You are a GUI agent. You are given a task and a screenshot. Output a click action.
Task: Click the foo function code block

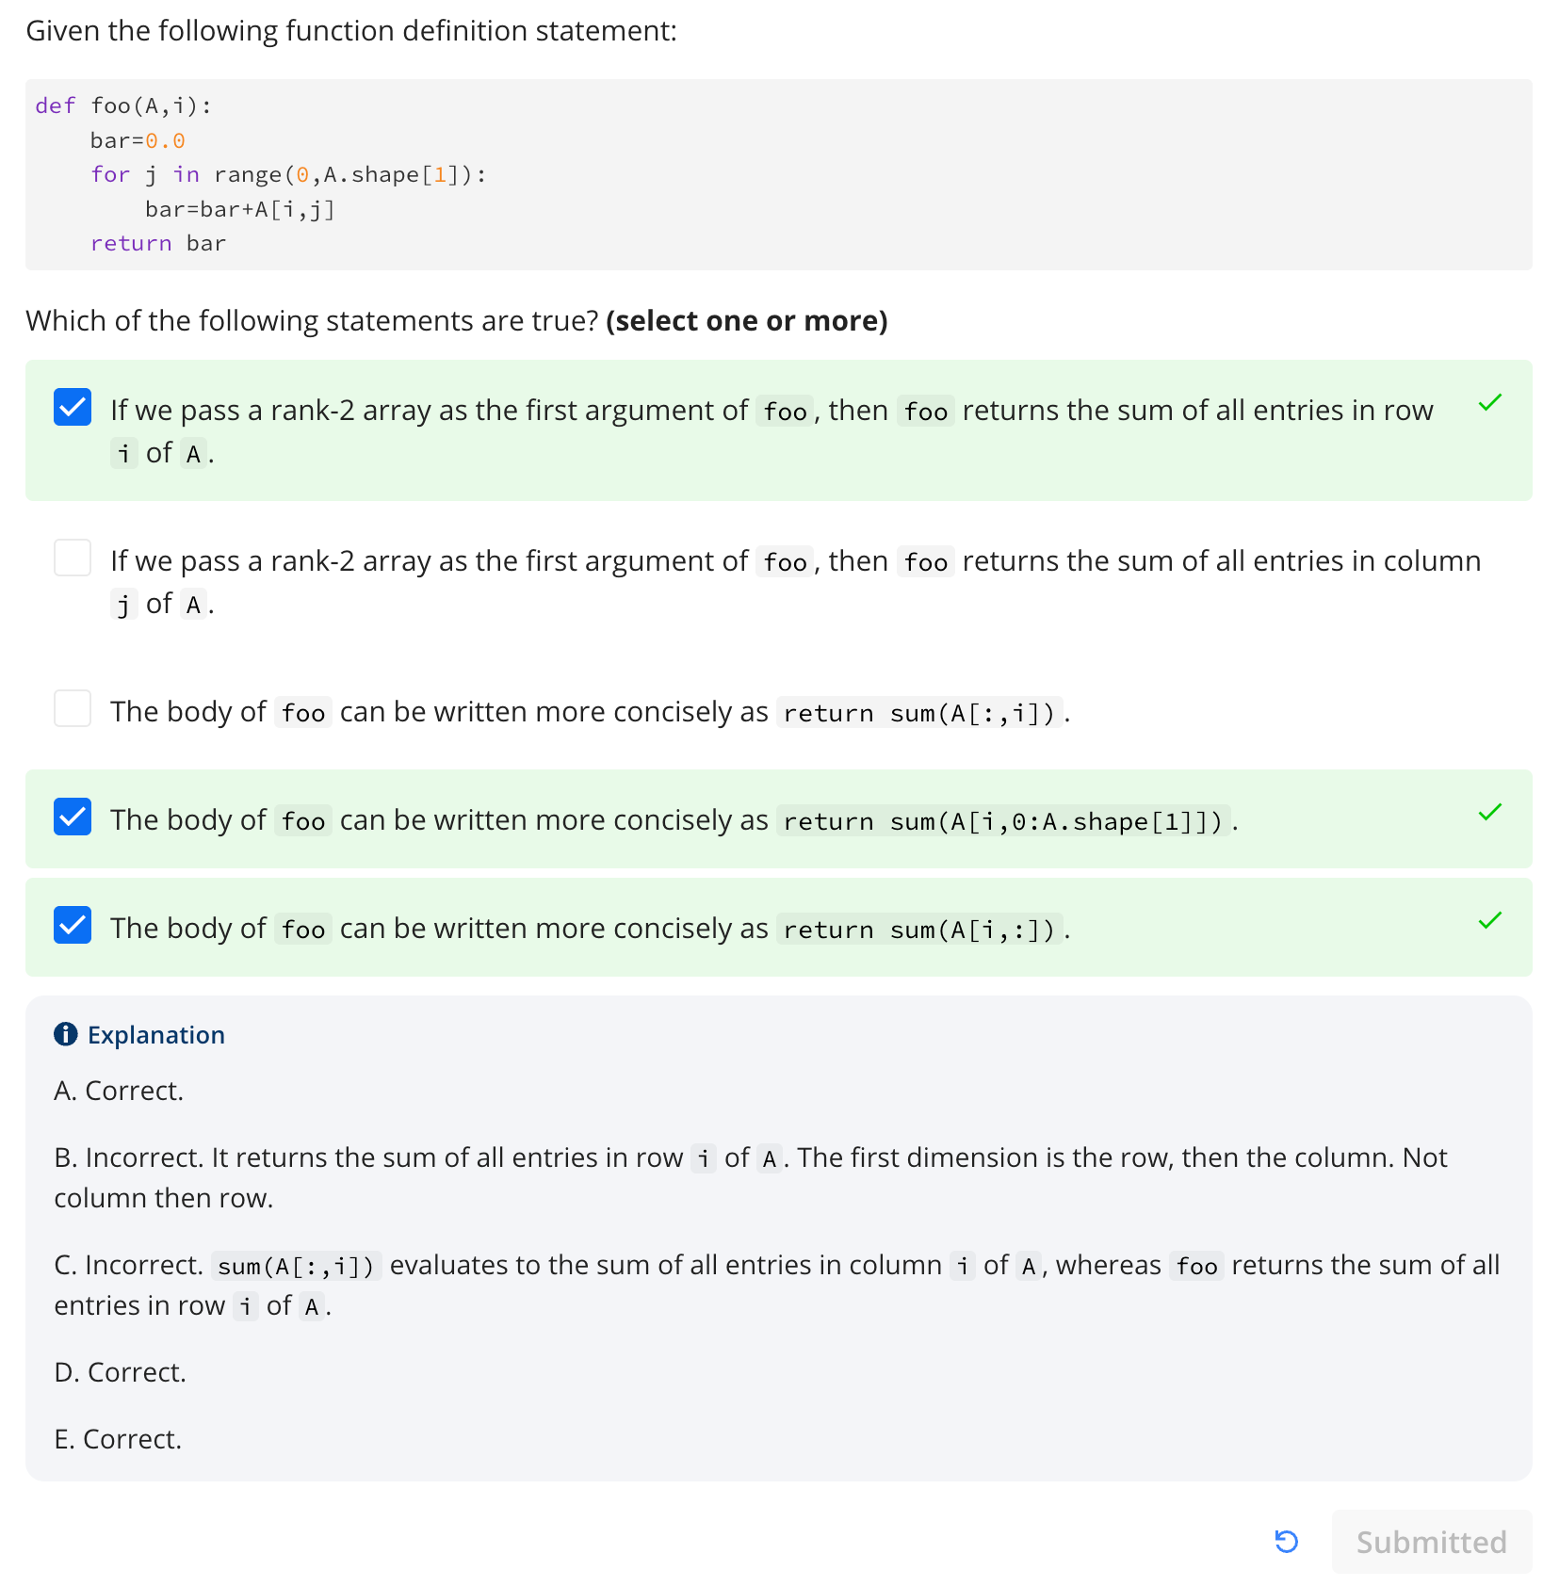tap(778, 175)
